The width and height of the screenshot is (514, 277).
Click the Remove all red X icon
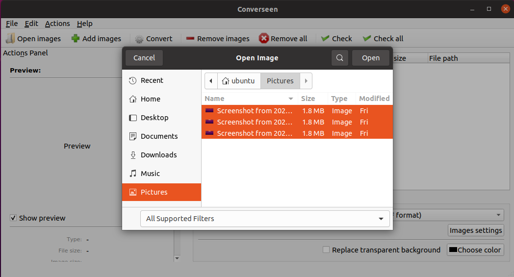point(263,38)
